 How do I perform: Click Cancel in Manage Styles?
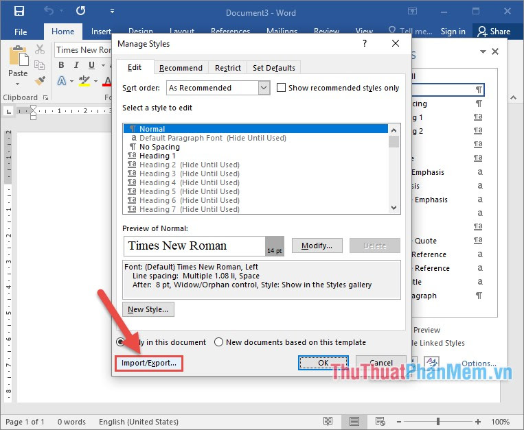pyautogui.click(x=381, y=363)
